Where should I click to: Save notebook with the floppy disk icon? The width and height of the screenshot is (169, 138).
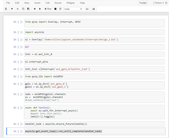click(x=6, y=9)
